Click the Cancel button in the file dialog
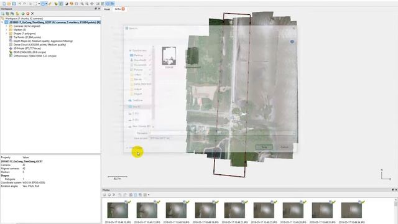398x224 pixels. coord(285,147)
